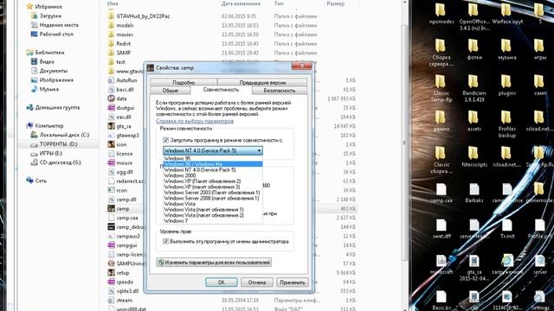This screenshot has height=311, width=554.
Task: Select Сеть in the navigation pane
Action: [x=41, y=181]
